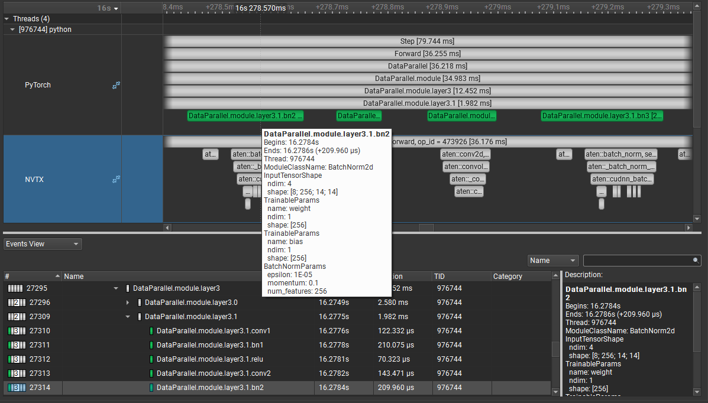Open the Name filter dropdown
The image size is (708, 403).
(552, 260)
